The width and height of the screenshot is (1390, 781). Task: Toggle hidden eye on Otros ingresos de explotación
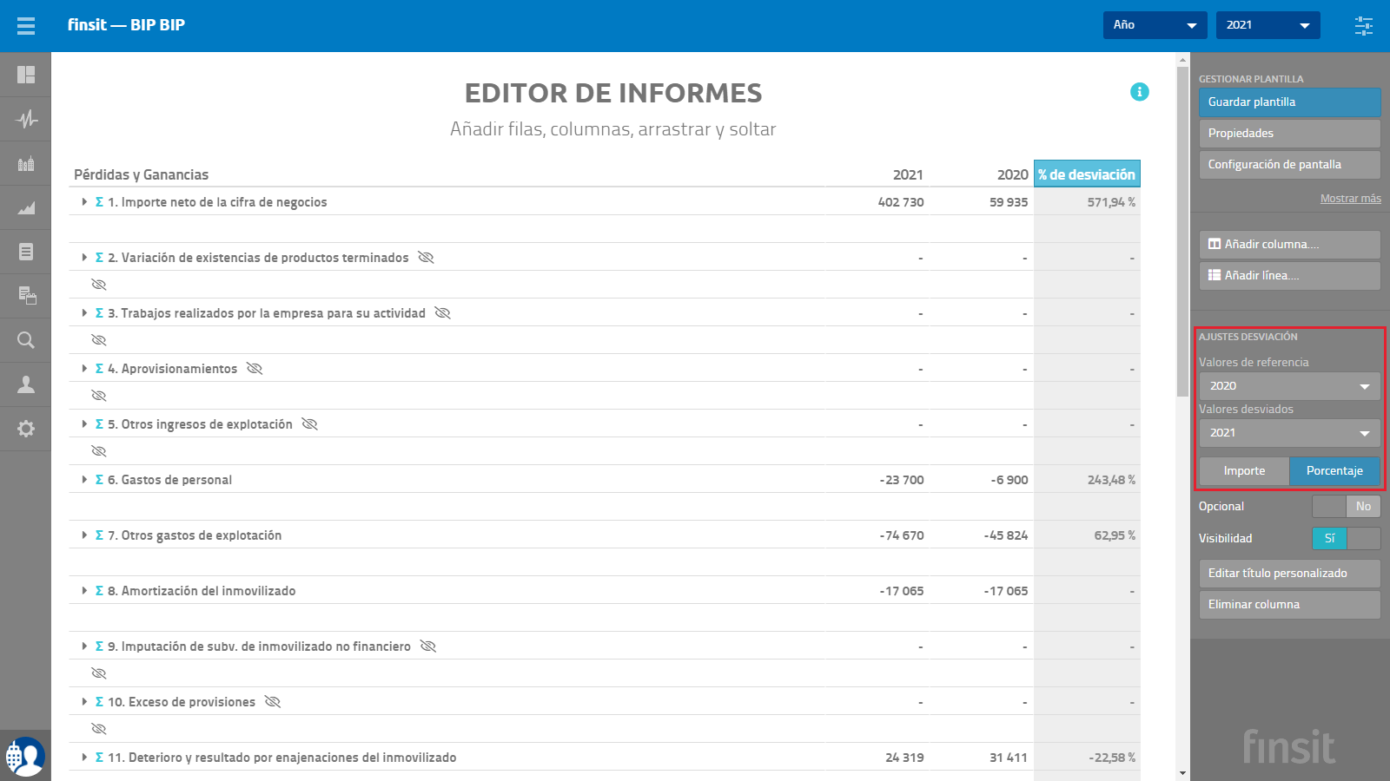(x=310, y=424)
